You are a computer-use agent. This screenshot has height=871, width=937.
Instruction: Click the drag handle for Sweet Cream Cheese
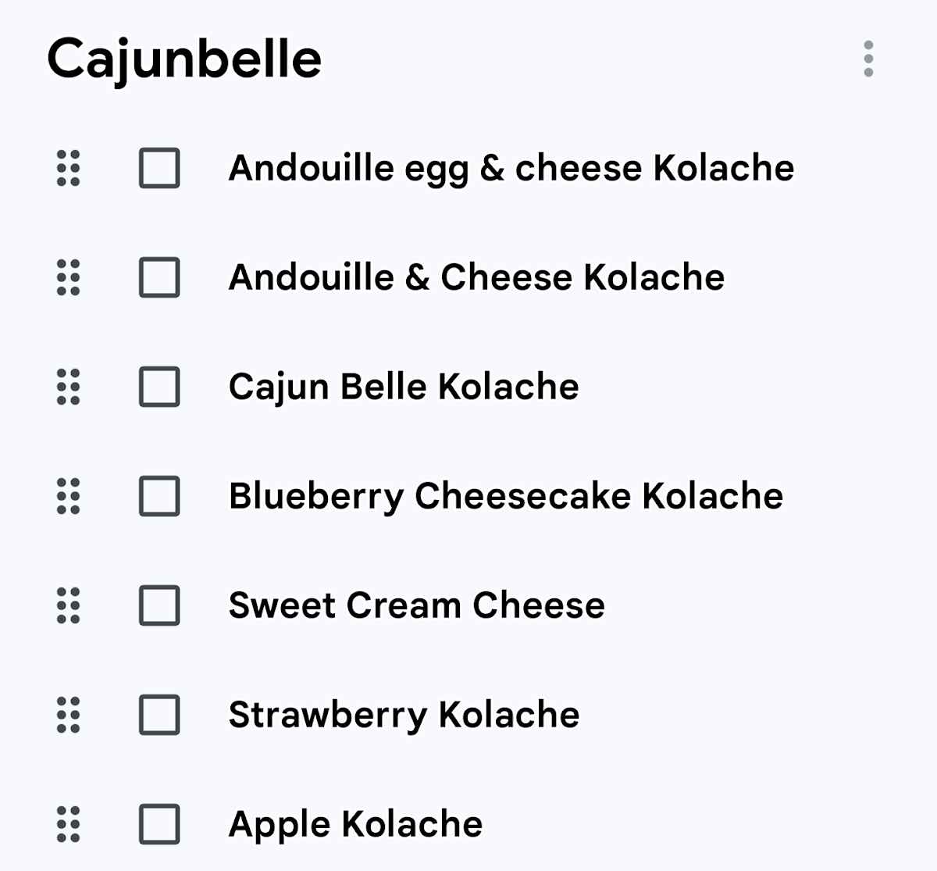pyautogui.click(x=69, y=605)
